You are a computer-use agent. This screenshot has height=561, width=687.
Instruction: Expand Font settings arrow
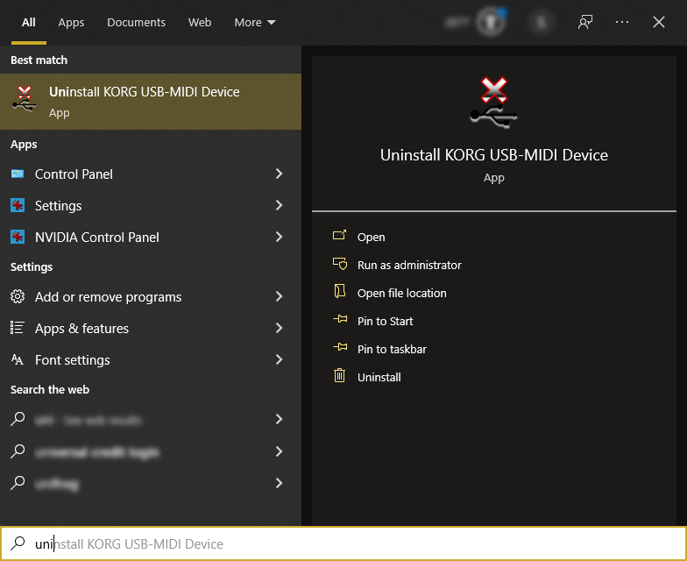pyautogui.click(x=279, y=359)
